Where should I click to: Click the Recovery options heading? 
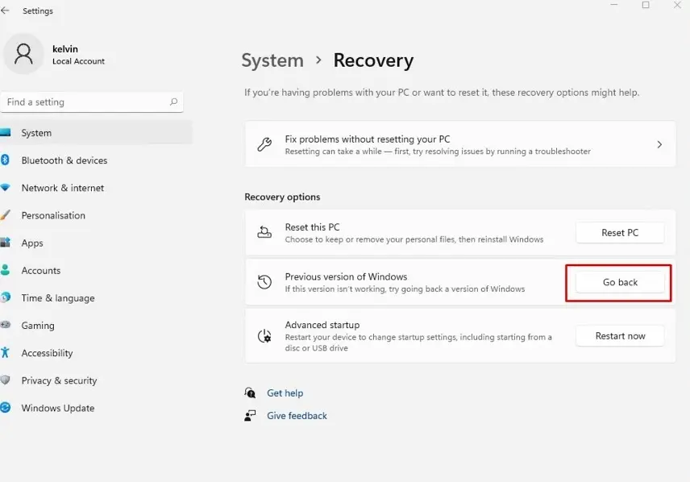point(282,197)
